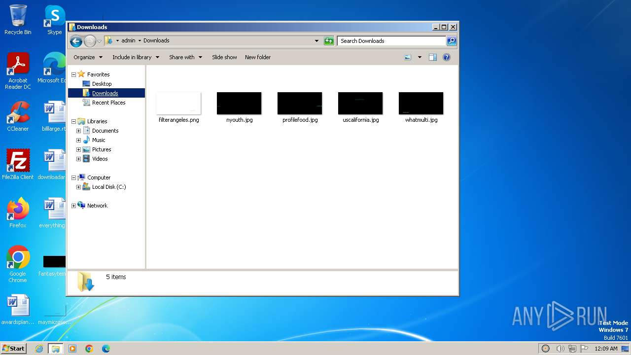Click the search magnifier icon
Screen dimensions: 631x355
pos(451,41)
